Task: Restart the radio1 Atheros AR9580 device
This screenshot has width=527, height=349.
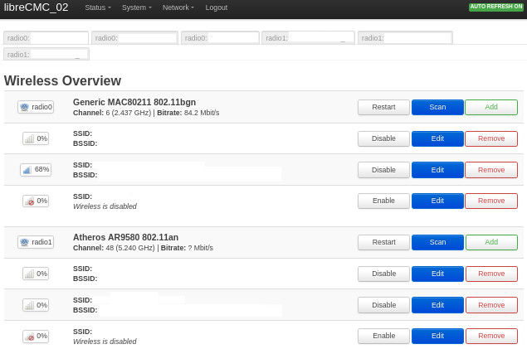Action: point(383,242)
